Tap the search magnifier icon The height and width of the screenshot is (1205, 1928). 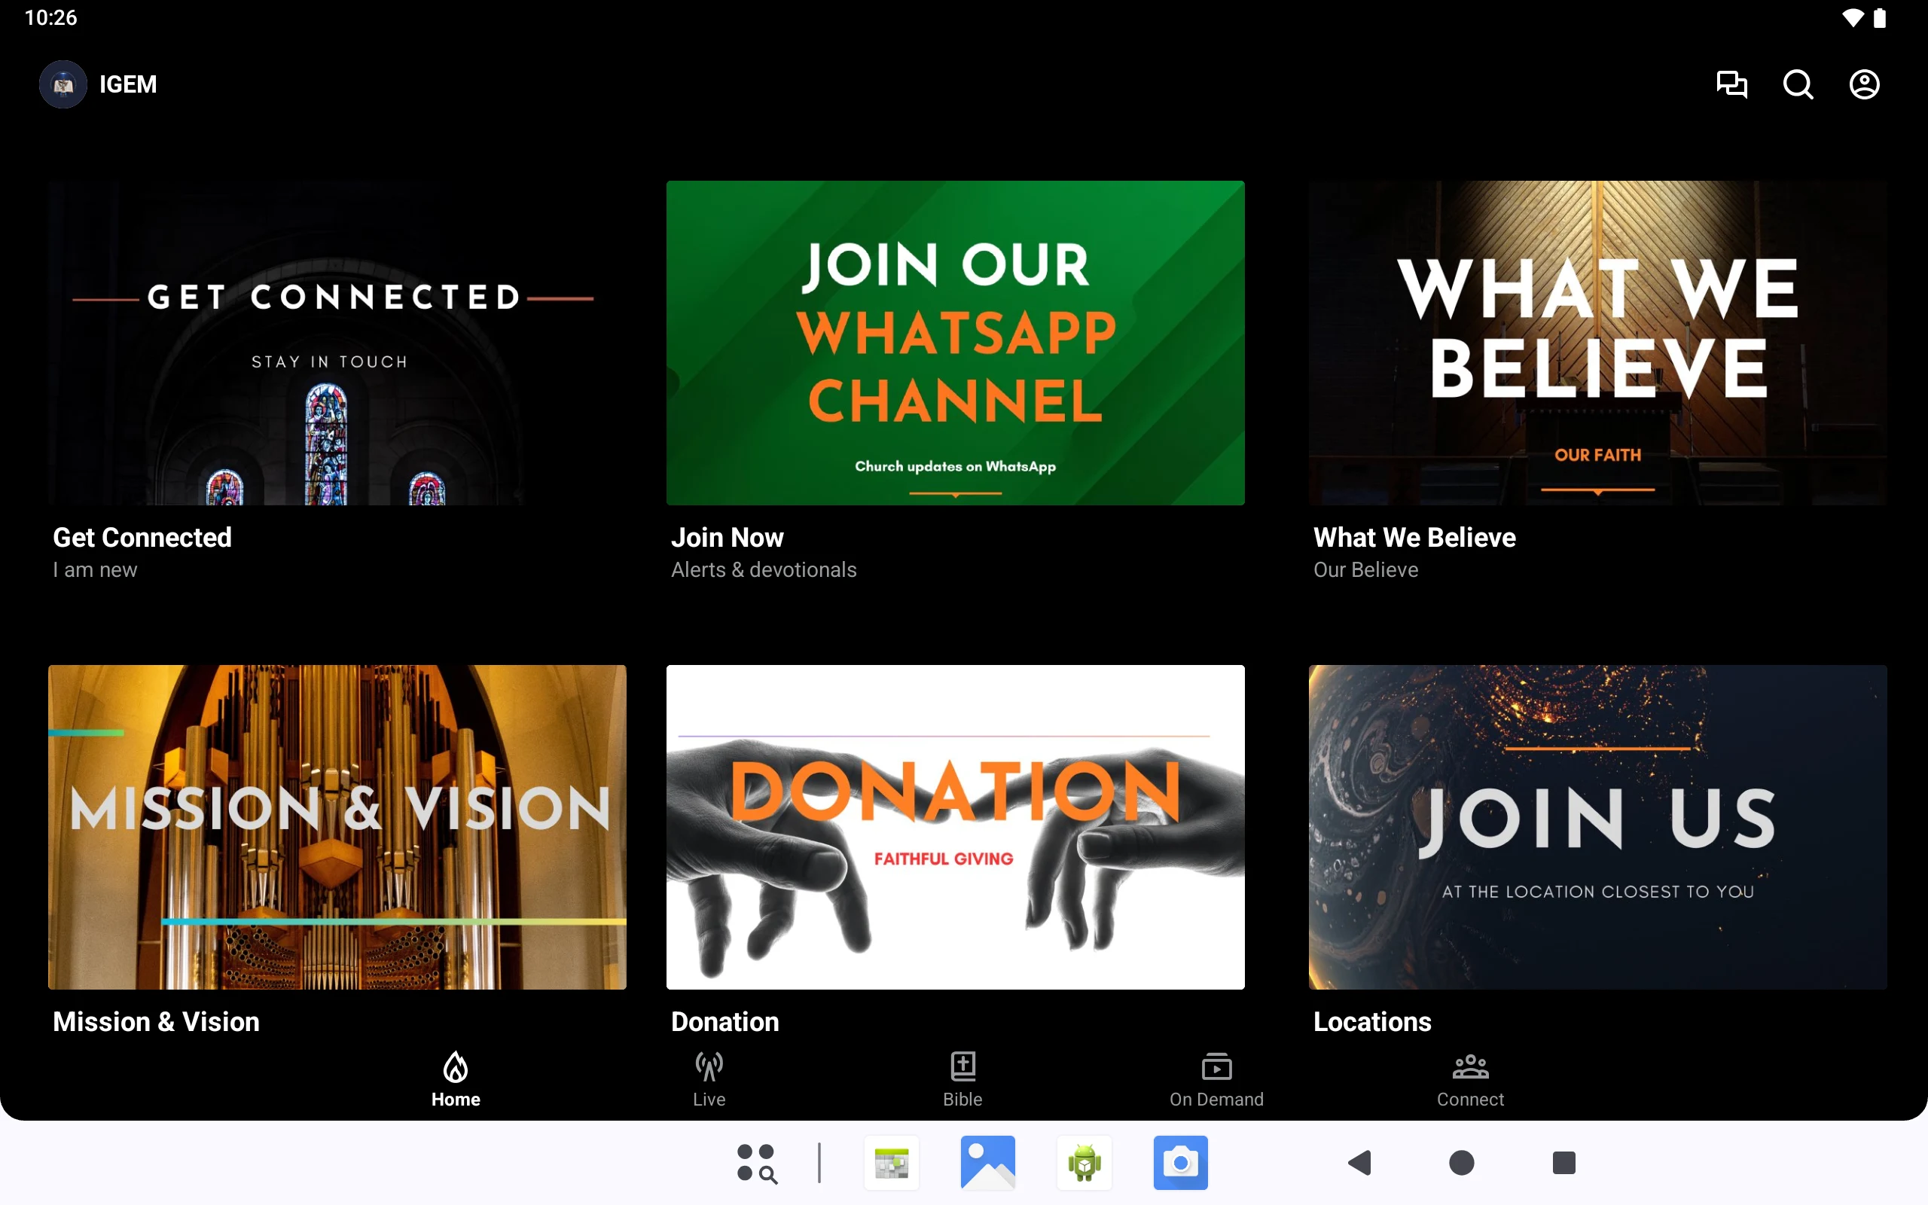pos(1798,84)
